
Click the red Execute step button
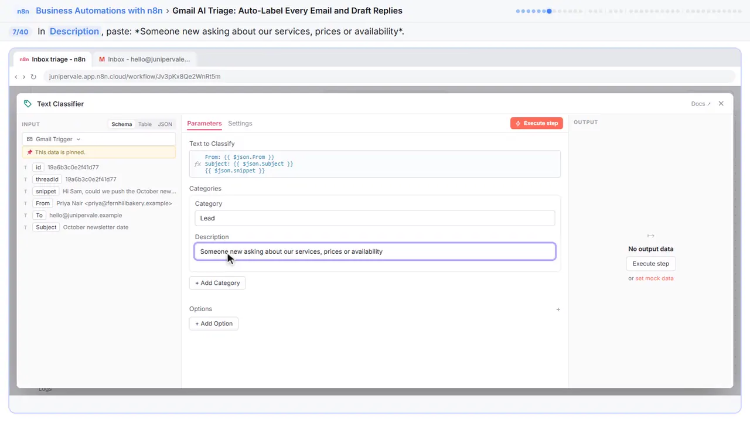pos(537,124)
